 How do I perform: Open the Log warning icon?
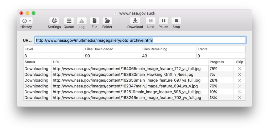(82, 21)
